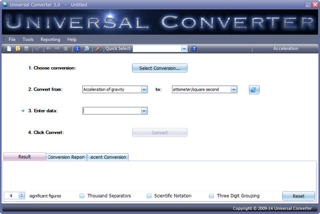Viewport: 320px width, 214px height.
Task: Open the Tools menu
Action: [x=28, y=39]
